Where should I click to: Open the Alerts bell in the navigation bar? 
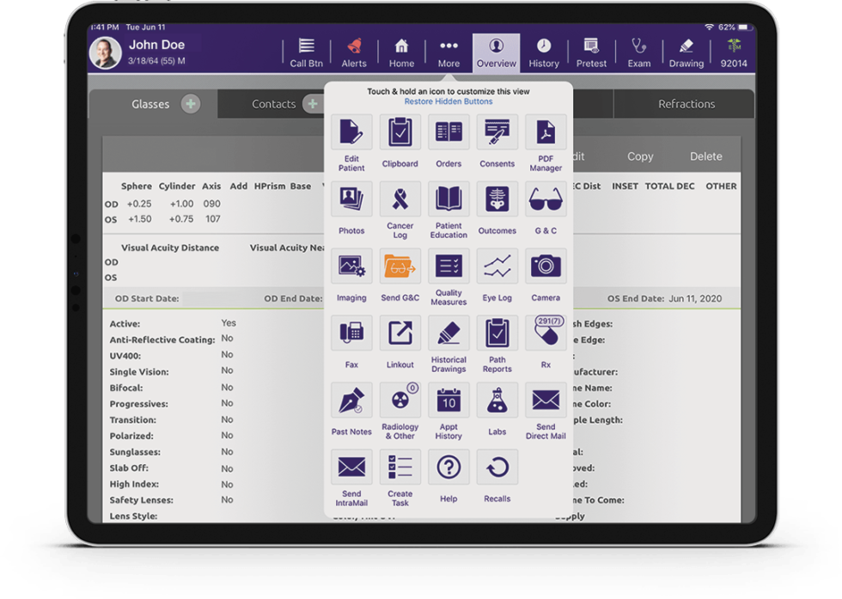354,47
